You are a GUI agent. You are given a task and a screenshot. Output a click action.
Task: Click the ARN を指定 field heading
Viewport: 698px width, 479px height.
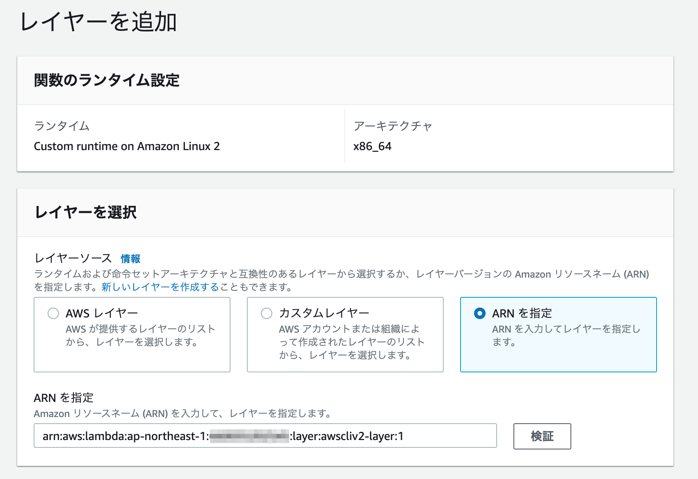(x=64, y=397)
